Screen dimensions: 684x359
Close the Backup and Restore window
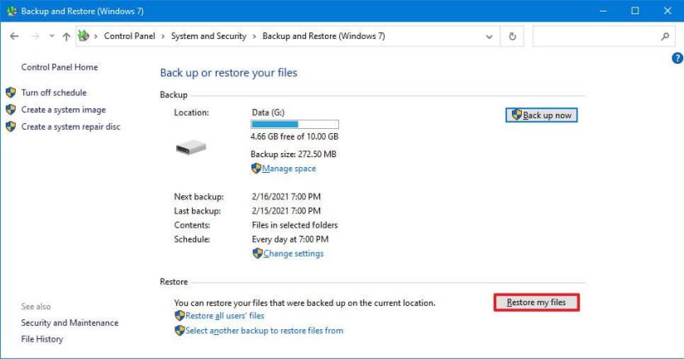tap(667, 11)
